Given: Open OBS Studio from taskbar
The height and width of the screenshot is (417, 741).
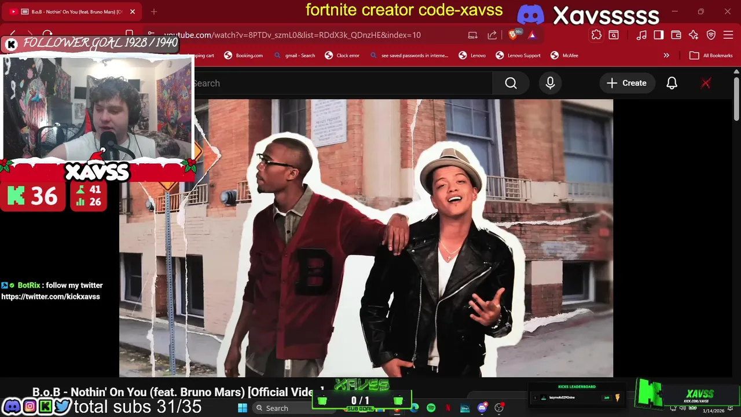Looking at the screenshot, I should [x=499, y=408].
